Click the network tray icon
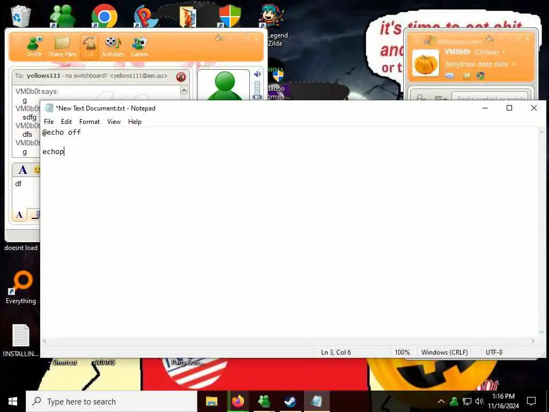 (x=467, y=401)
